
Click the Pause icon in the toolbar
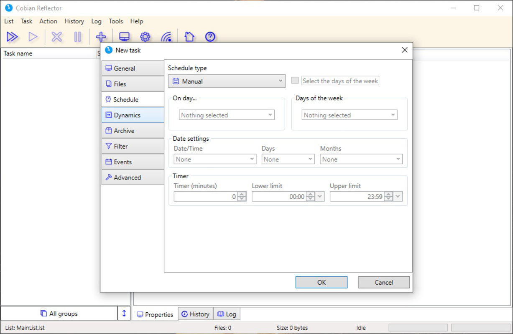(x=77, y=37)
